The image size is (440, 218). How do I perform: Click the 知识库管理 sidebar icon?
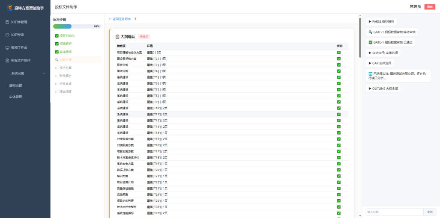[x=7, y=22]
